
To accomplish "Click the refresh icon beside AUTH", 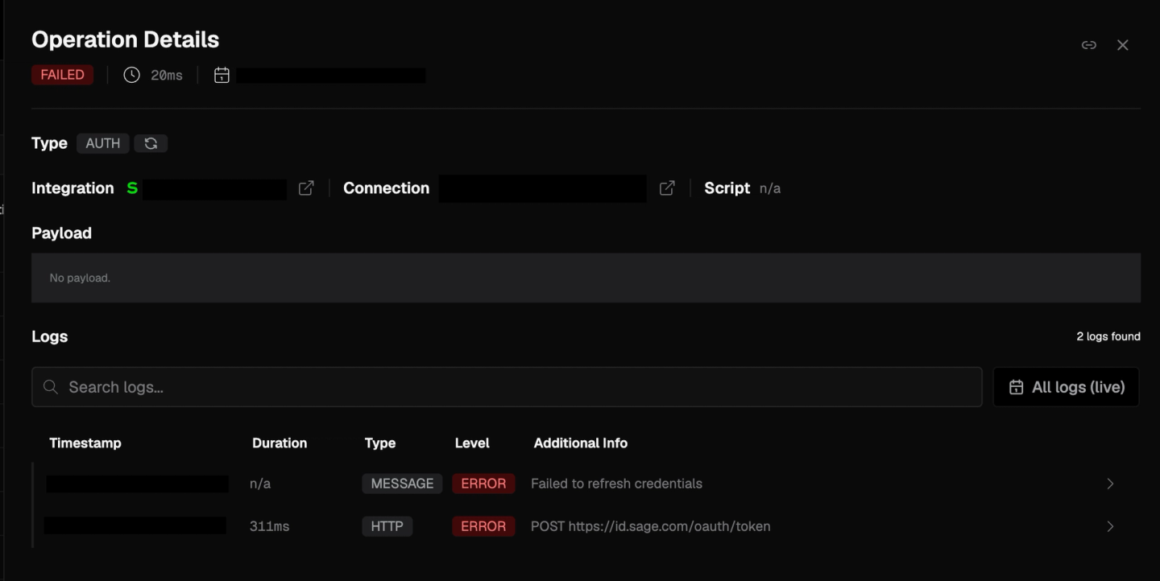I will (x=151, y=143).
